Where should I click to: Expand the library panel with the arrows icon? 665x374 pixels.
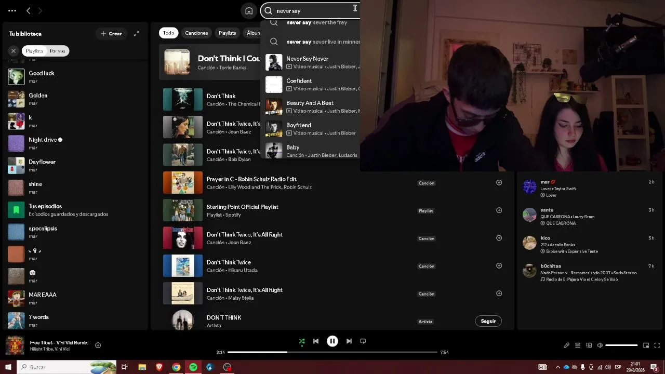137,34
